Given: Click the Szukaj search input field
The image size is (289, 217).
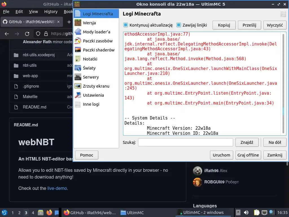Looking at the screenshot, I should tap(185, 142).
